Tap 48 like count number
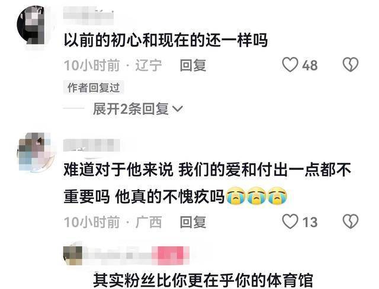 (x=310, y=65)
